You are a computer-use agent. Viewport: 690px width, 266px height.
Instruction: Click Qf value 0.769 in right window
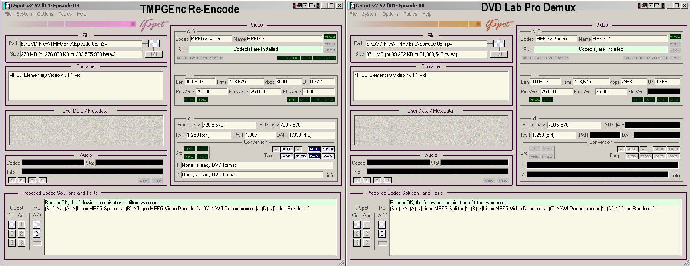click(667, 81)
